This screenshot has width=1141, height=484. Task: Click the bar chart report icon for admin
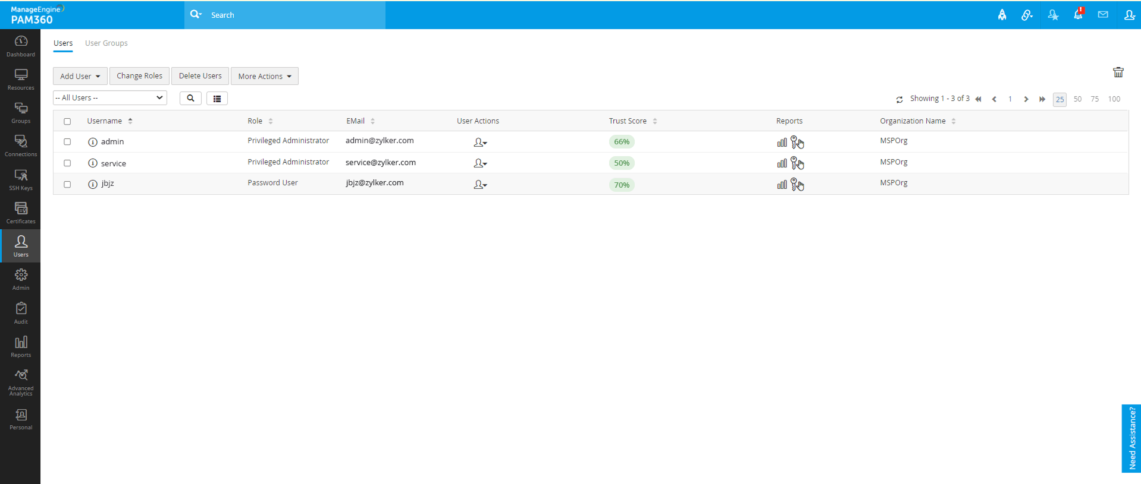coord(782,143)
